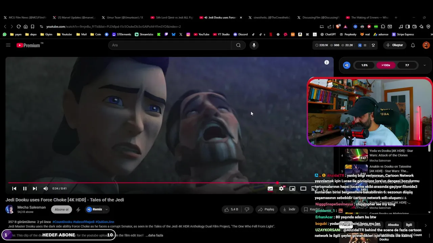Switch to miniplayer mode
The width and height of the screenshot is (433, 243).
click(x=292, y=189)
